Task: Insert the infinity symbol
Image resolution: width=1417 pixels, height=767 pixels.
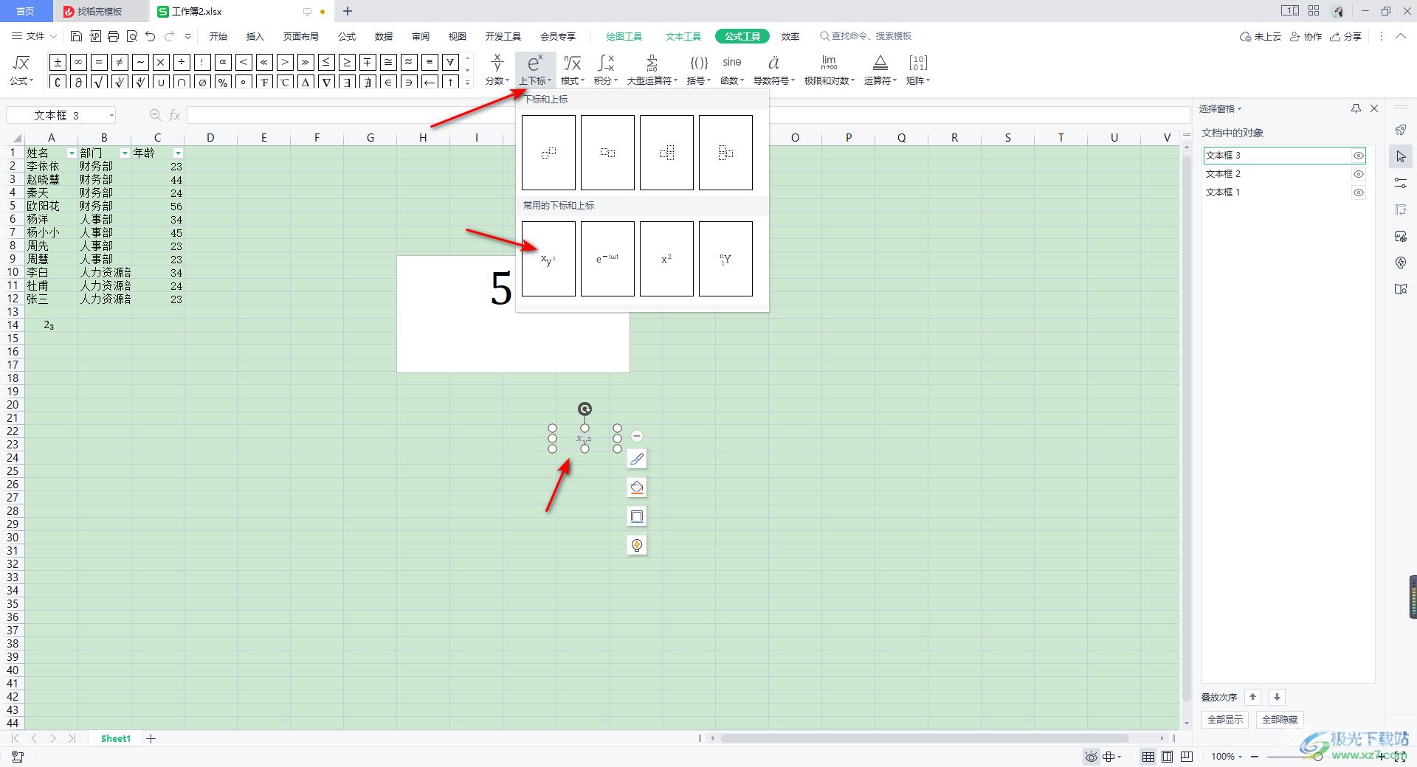Action: click(x=78, y=63)
